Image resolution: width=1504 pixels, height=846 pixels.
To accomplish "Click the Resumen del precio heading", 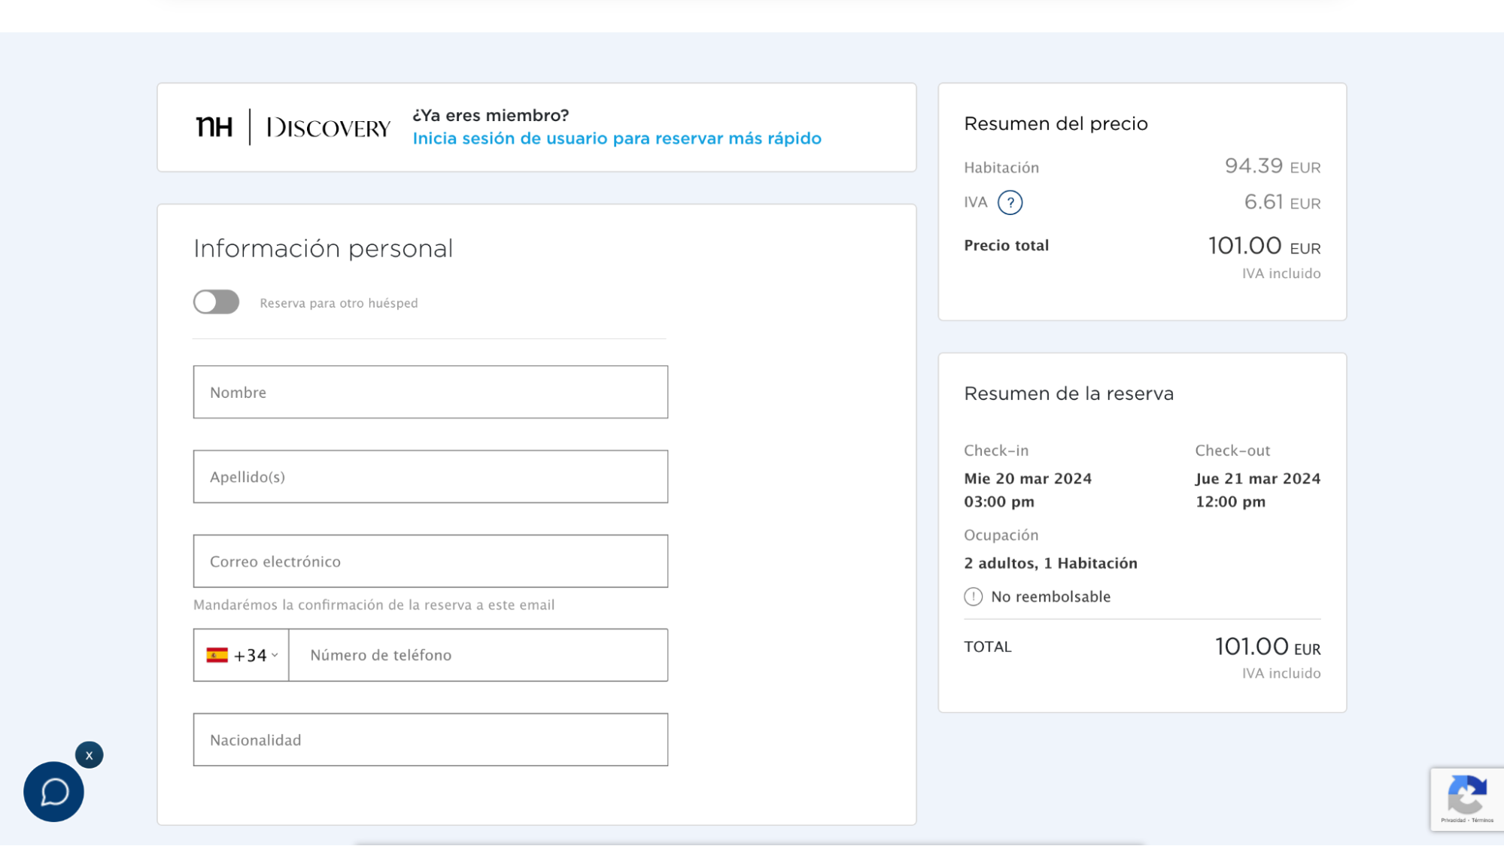I will coord(1056,123).
